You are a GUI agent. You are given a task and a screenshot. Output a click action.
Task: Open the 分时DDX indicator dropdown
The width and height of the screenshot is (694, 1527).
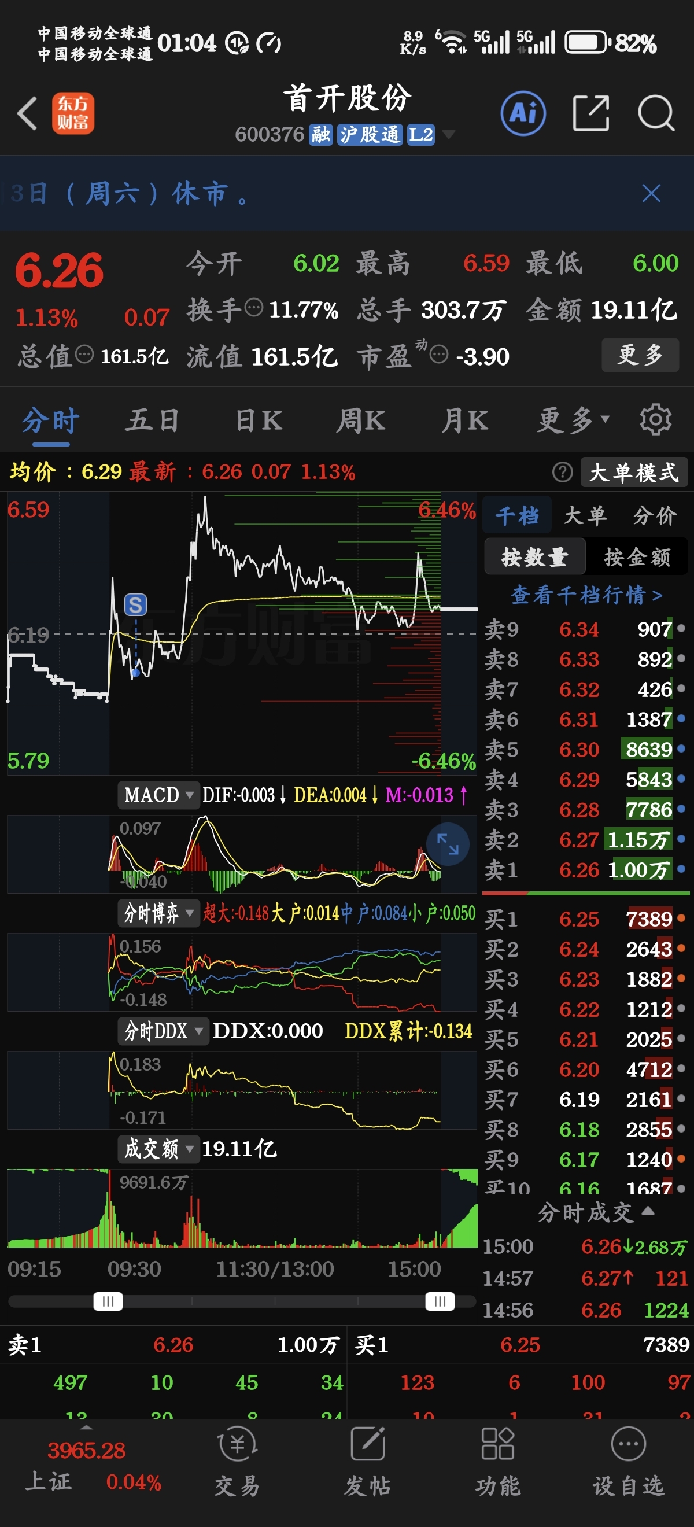pos(163,1031)
